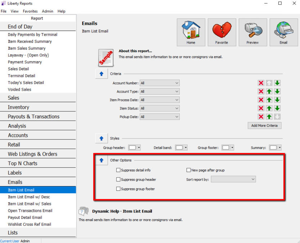This screenshot has height=243, width=300.
Task: Open the Account Number dropdown
Action: click(x=160, y=83)
